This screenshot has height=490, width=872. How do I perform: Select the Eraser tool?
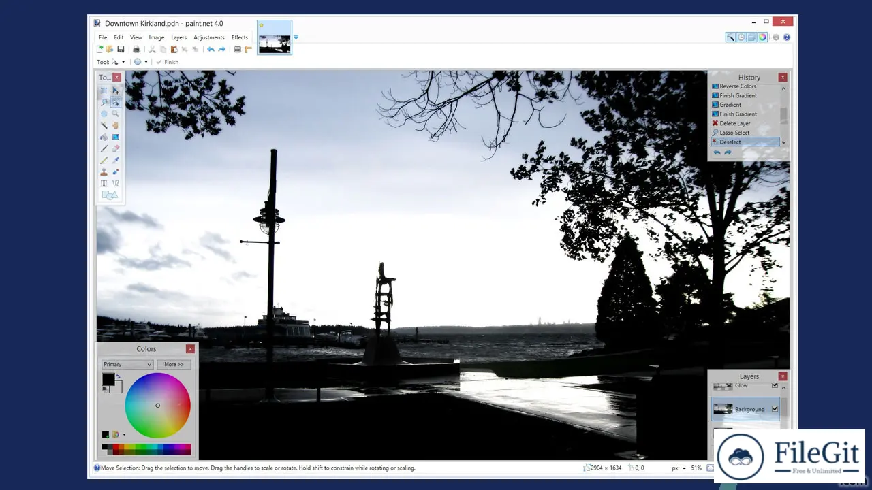click(115, 148)
